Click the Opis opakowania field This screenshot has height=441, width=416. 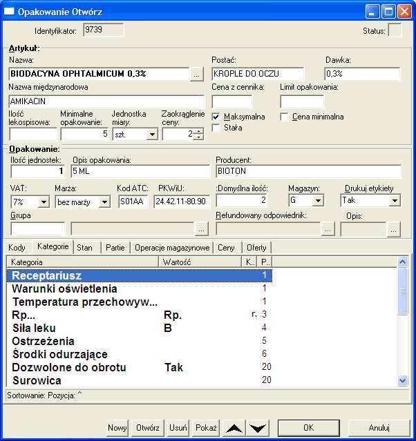coord(140,171)
